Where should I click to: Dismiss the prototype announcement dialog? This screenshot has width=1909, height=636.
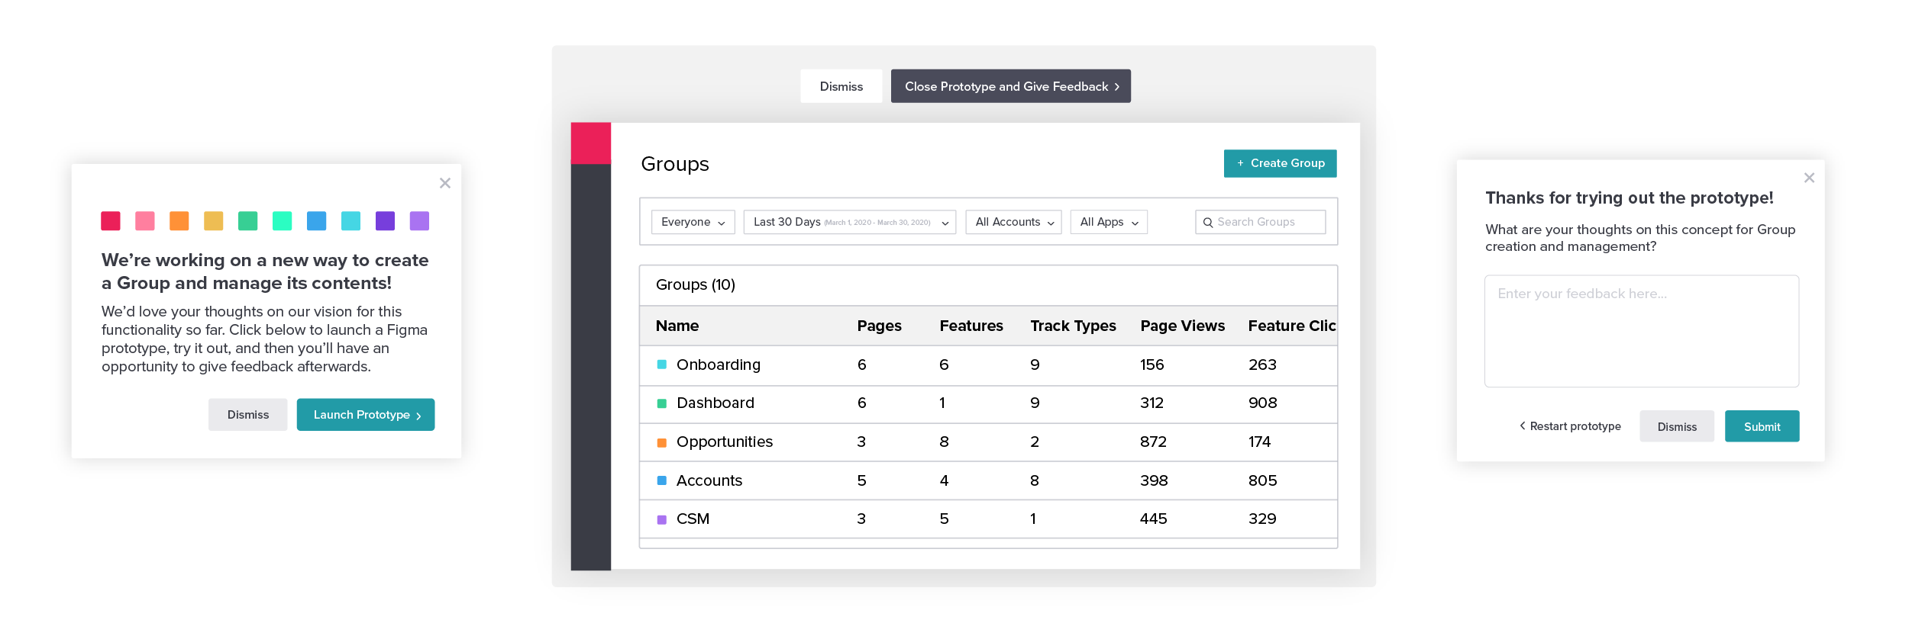coord(248,415)
